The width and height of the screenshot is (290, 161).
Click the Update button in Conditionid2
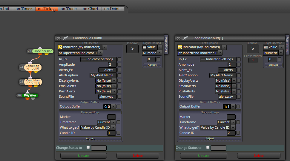click(x=204, y=156)
